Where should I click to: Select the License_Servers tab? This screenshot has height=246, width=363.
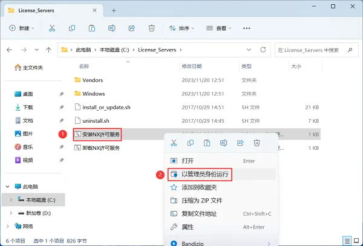[x=53, y=11]
